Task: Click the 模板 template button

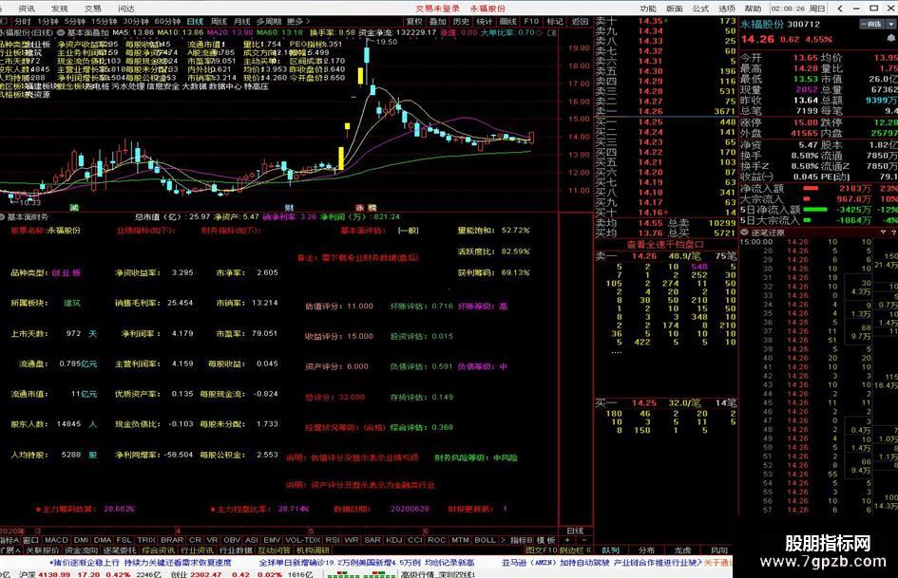Action: [545, 540]
